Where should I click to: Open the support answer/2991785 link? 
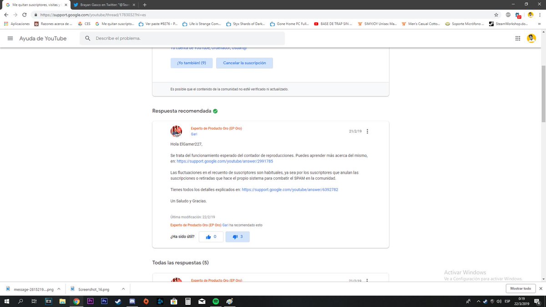pos(225,161)
